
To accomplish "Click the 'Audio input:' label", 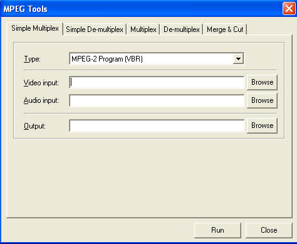I will pyautogui.click(x=41, y=100).
